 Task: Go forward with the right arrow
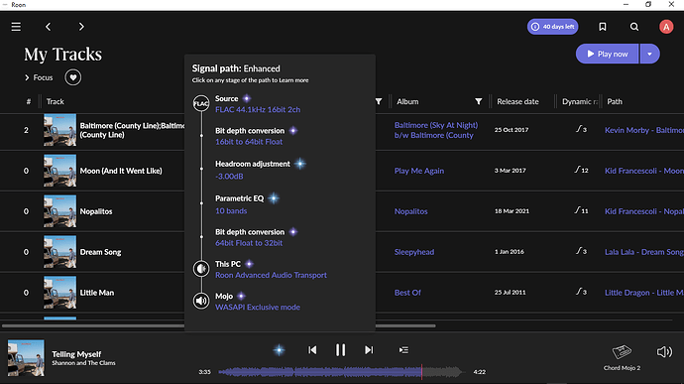coord(81,27)
